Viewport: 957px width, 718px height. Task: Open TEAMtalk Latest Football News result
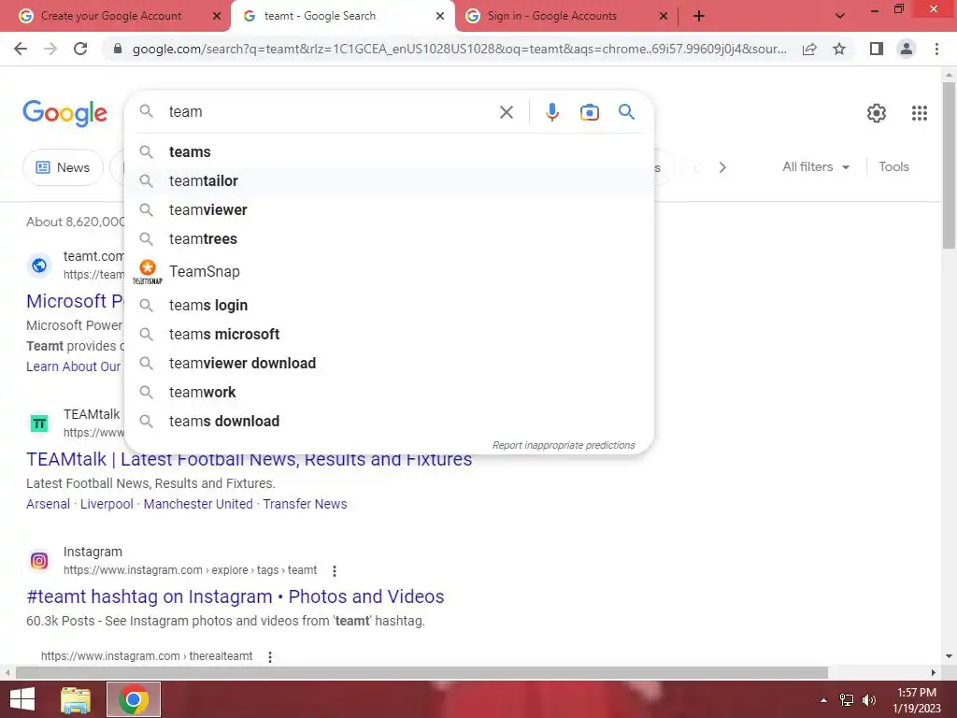click(x=249, y=459)
